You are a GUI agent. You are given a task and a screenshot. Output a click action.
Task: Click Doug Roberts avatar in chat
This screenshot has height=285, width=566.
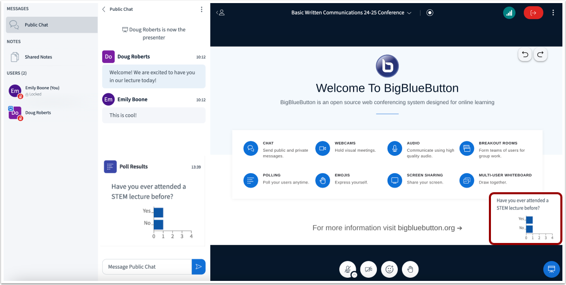click(108, 56)
